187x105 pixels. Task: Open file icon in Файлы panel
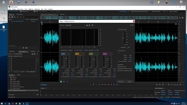(x=10, y=17)
